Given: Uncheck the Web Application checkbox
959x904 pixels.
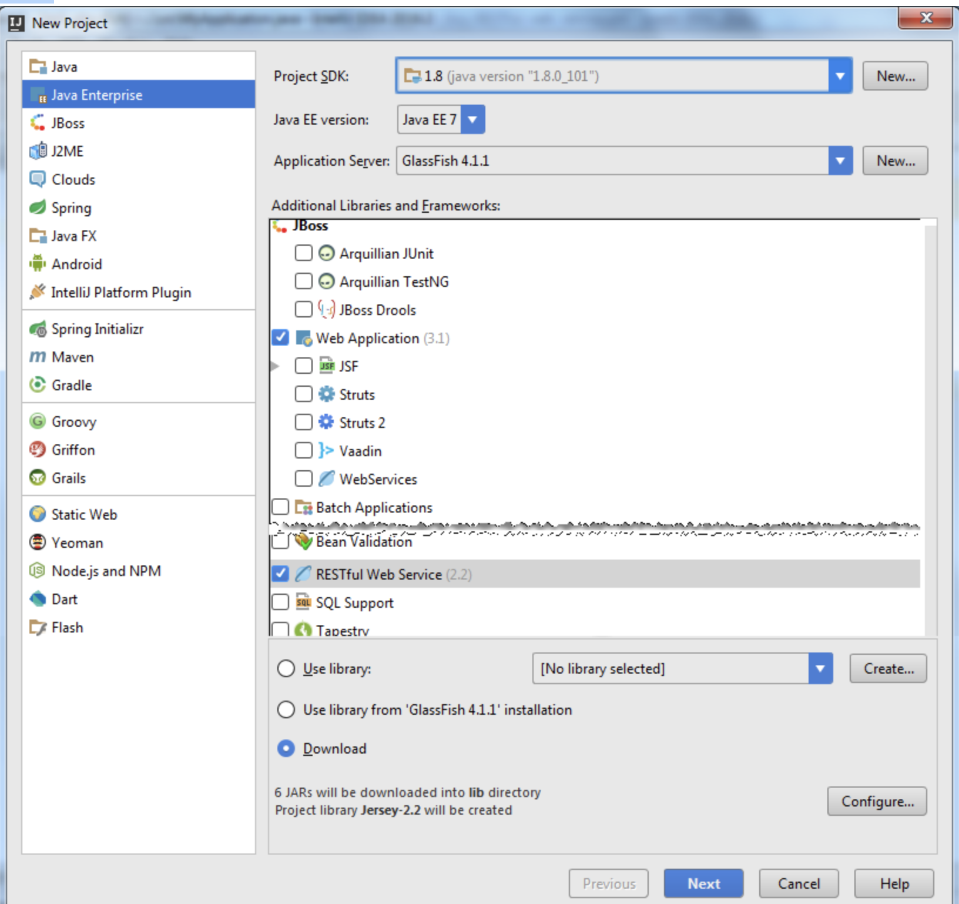Looking at the screenshot, I should (x=280, y=338).
